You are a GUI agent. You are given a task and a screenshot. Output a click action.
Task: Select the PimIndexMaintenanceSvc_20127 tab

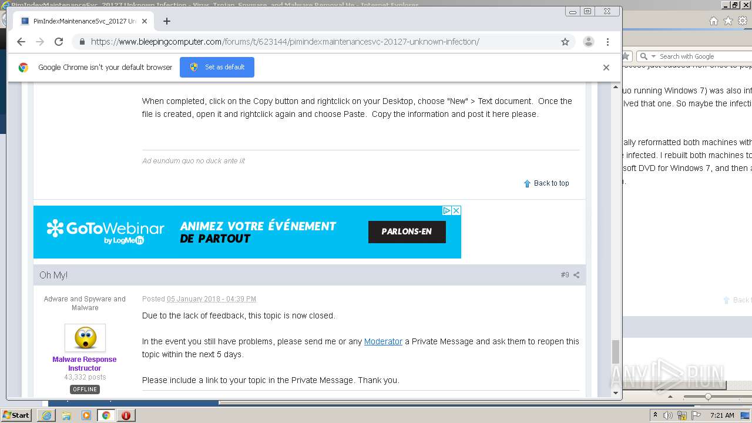(82, 21)
